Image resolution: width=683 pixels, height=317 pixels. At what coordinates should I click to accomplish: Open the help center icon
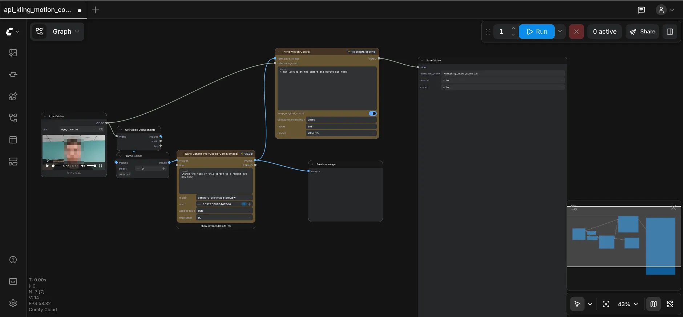(13, 260)
